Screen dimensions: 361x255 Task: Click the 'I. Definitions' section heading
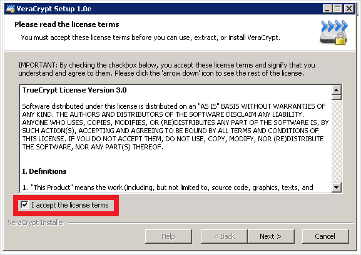point(44,171)
